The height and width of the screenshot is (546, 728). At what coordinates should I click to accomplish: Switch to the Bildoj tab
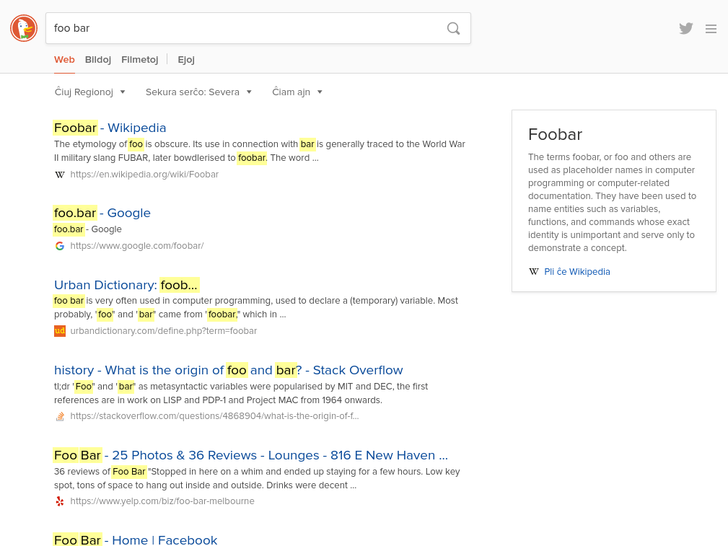(x=97, y=60)
